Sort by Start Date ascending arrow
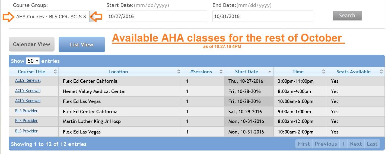388x154 pixels. [x=269, y=71]
